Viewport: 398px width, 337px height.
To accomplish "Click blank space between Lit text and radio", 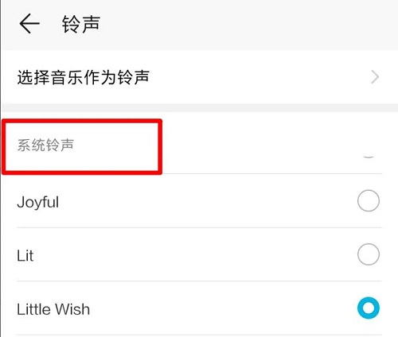I will 195,255.
